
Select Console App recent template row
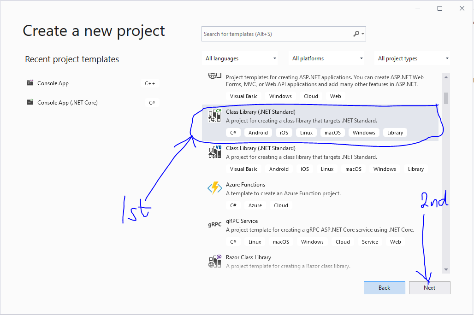(x=93, y=83)
